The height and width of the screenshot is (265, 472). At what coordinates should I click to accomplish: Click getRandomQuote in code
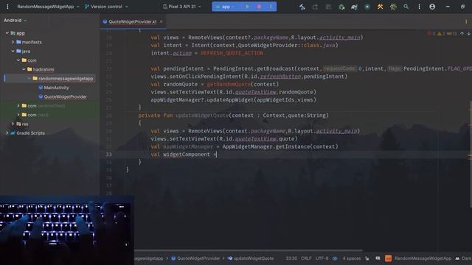click(229, 84)
